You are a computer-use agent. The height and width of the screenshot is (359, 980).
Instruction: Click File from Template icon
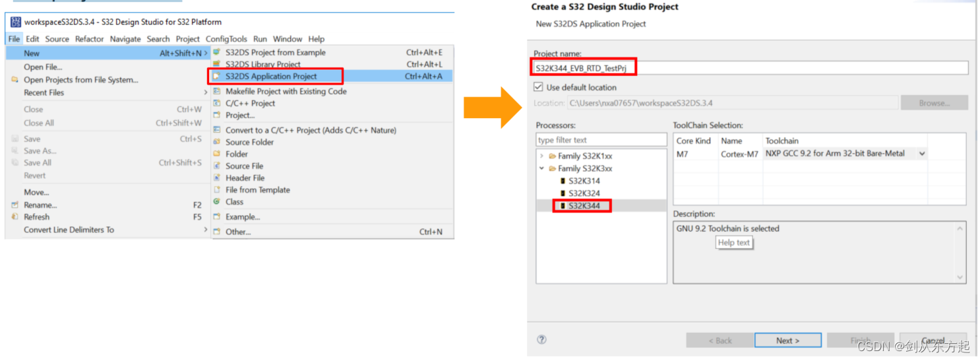click(216, 189)
